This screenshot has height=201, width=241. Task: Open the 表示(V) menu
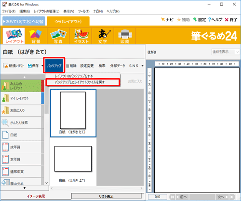[x=69, y=12]
